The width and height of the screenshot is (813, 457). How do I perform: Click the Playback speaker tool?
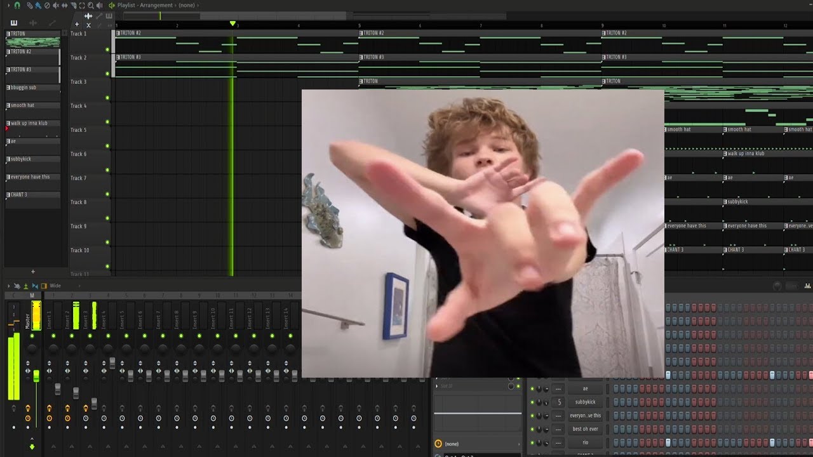(x=99, y=6)
